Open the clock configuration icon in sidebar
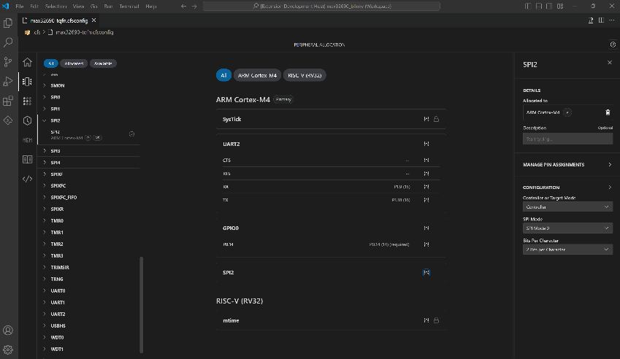The width and height of the screenshot is (620, 359). coord(27,120)
